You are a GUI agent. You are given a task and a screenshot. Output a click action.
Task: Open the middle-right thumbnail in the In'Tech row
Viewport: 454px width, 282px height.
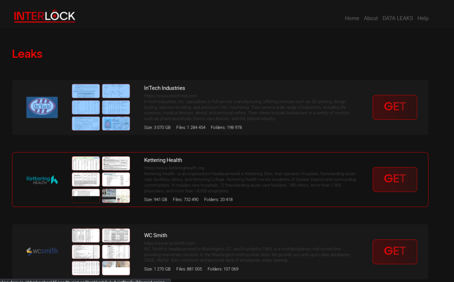coord(116,107)
